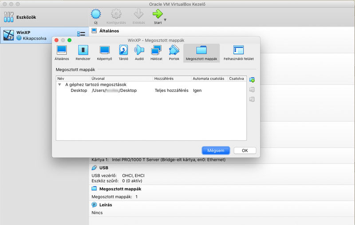Switch to the Képernyő settings tab

(104, 53)
